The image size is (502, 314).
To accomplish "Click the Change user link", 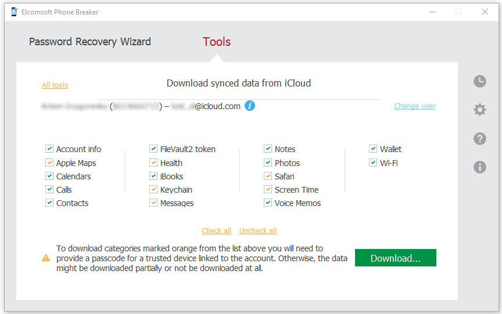I will pyautogui.click(x=415, y=106).
